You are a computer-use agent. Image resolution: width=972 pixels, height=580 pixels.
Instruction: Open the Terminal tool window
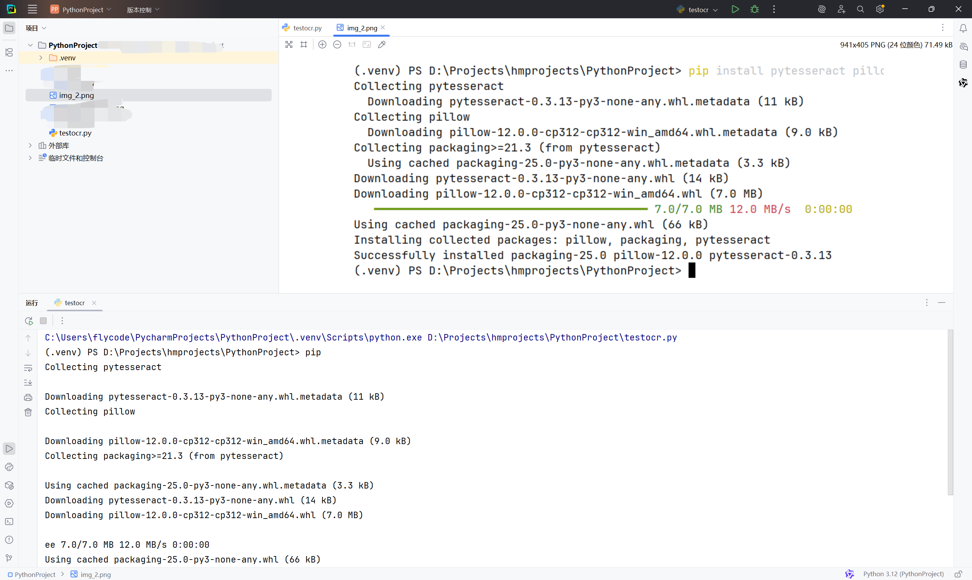point(9,522)
